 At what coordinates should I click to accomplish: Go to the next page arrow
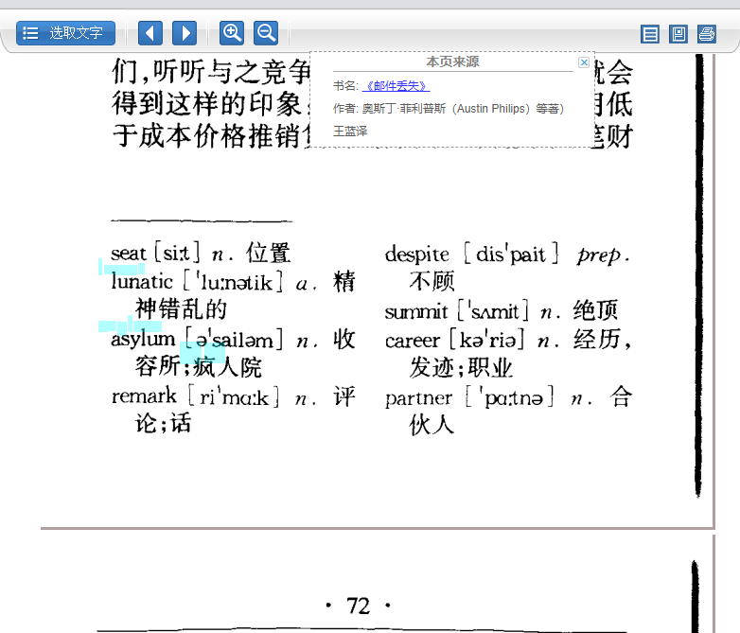(185, 33)
